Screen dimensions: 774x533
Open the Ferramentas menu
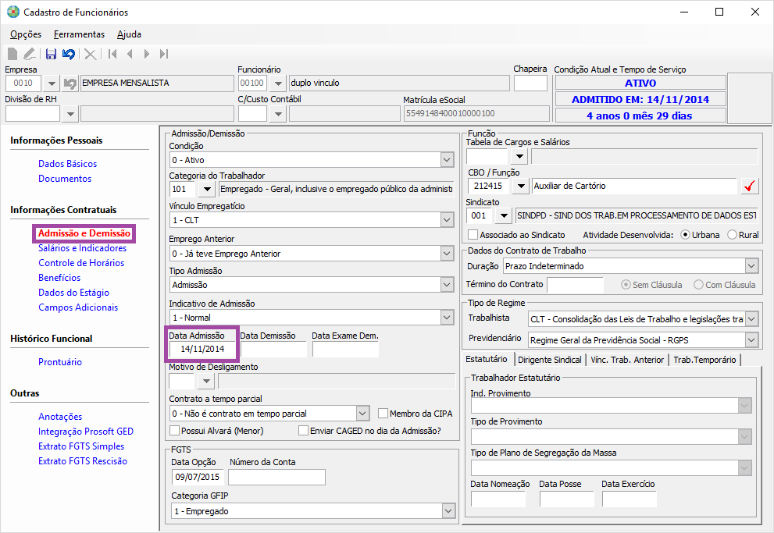point(79,34)
